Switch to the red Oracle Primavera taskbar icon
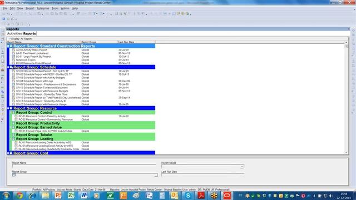This screenshot has height=200, width=356. click(227, 196)
